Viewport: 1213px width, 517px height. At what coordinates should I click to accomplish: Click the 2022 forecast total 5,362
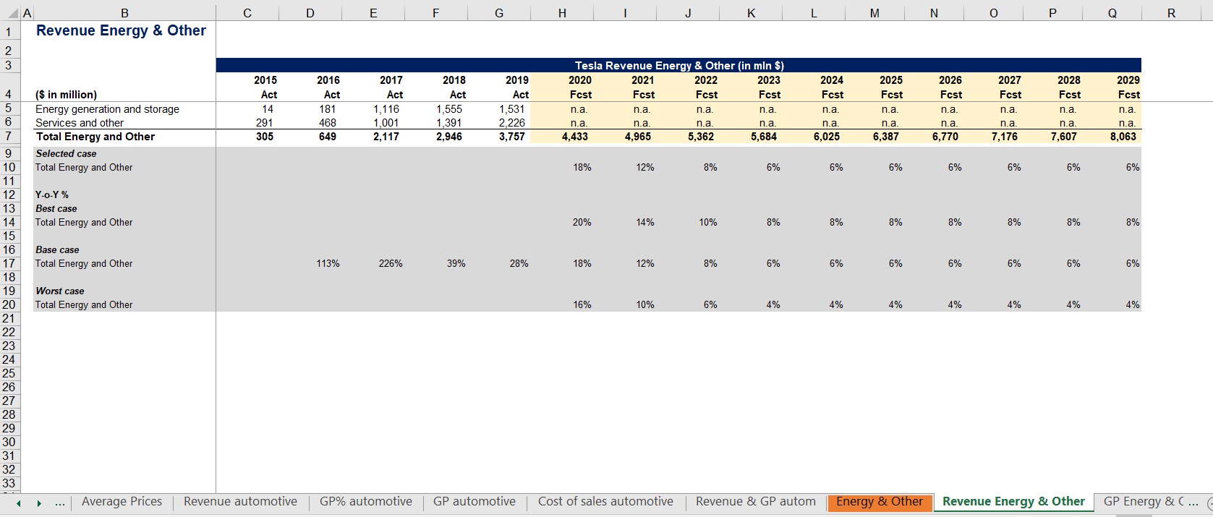click(701, 137)
